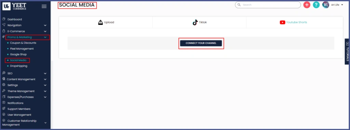Open Social Media submenu item
The width and height of the screenshot is (350, 130).
[18, 60]
